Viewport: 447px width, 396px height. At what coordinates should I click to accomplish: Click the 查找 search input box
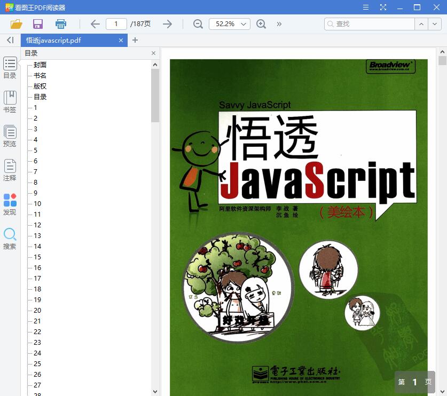pos(370,24)
